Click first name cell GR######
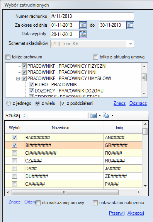Image resolution: width=153 pixels, height=222 pixels. coord(123,145)
